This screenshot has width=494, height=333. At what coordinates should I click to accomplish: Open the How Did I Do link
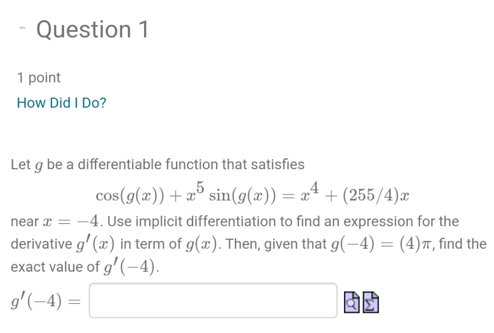[x=61, y=102]
